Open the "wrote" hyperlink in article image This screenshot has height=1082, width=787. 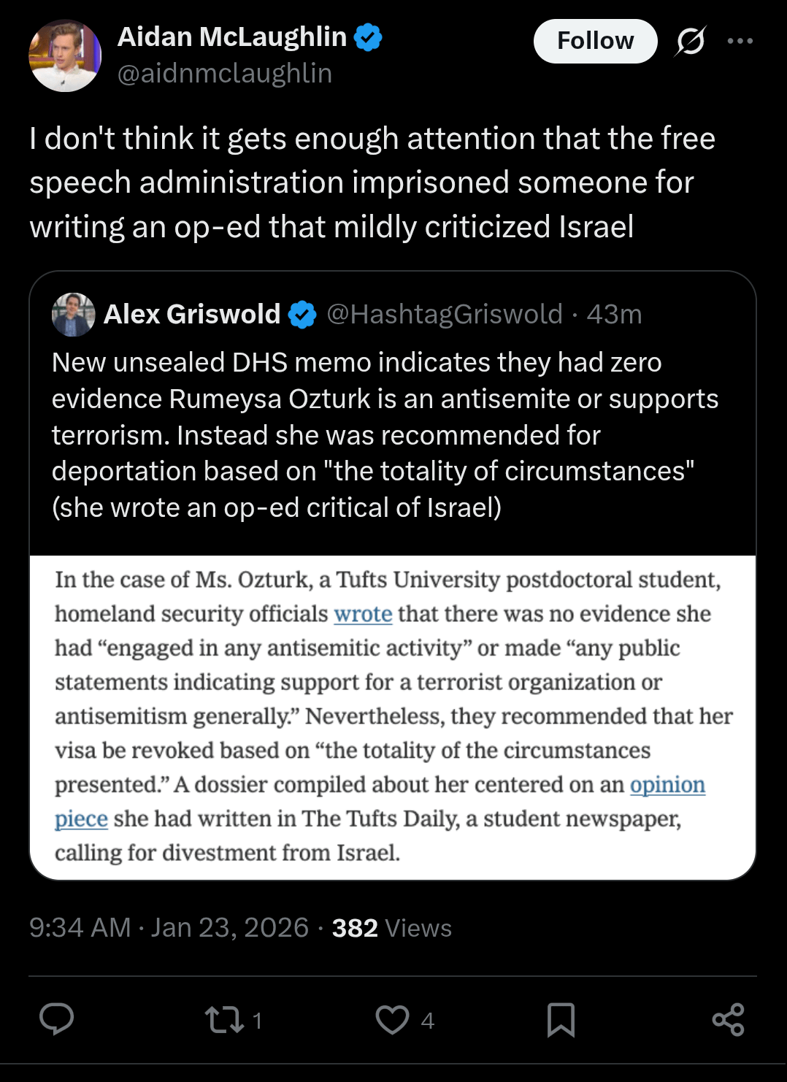click(363, 614)
